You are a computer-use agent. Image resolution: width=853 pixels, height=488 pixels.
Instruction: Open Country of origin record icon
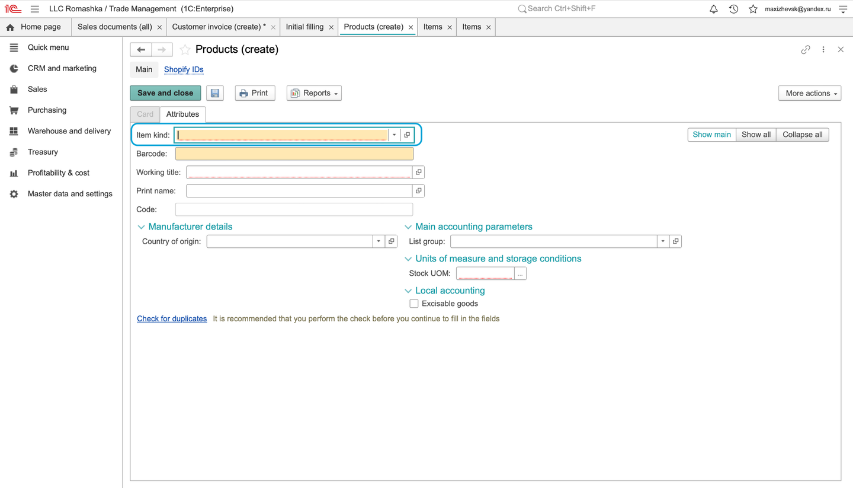point(392,241)
